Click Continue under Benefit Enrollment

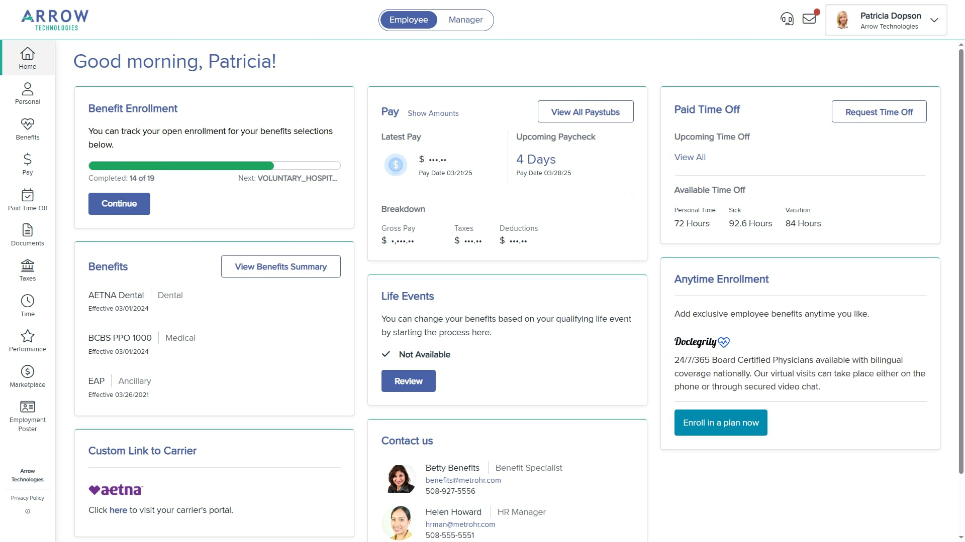(x=119, y=203)
